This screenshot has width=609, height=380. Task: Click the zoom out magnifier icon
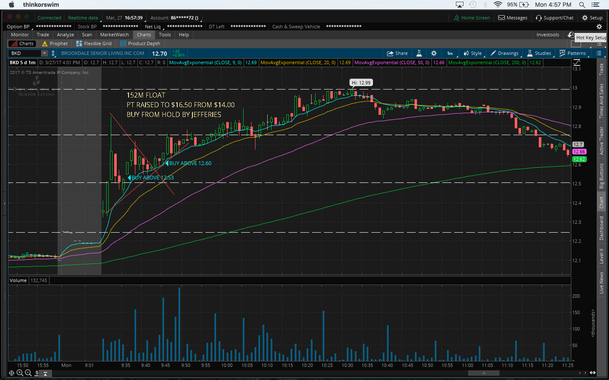tap(28, 373)
